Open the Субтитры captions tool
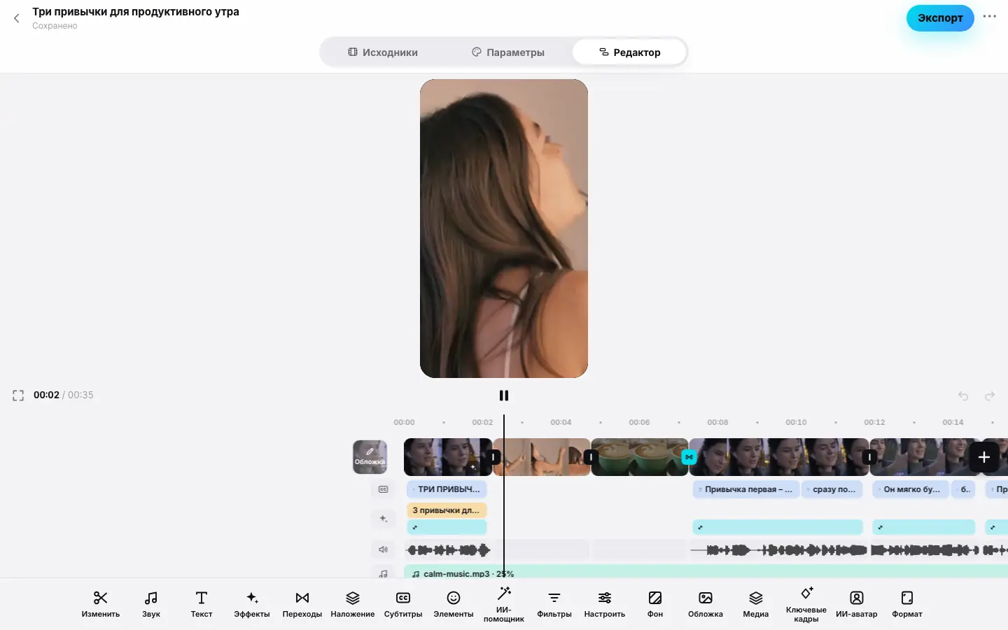 tap(403, 605)
